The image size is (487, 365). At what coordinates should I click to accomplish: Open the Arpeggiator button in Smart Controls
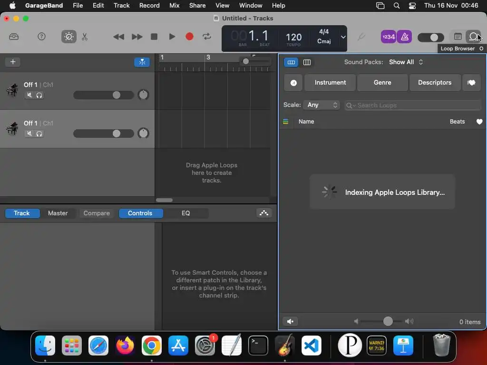point(264,213)
